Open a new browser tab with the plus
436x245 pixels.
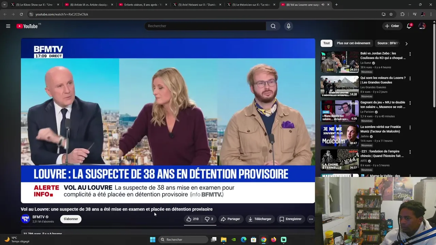[x=337, y=5]
